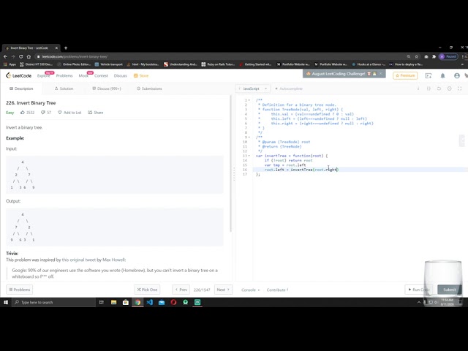Reset code to default icon
Image resolution: width=468 pixels, height=351 pixels.
439,88
